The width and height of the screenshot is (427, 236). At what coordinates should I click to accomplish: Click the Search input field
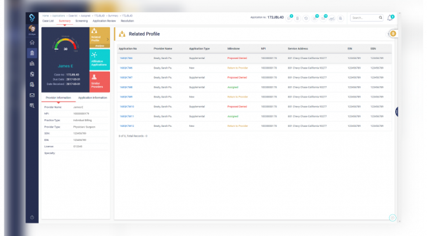click(364, 18)
